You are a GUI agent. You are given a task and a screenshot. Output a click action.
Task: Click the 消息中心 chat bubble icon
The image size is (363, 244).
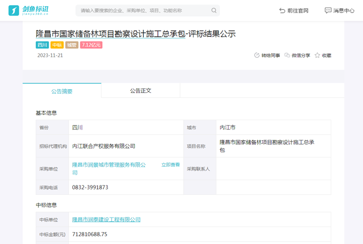pyautogui.click(x=328, y=10)
